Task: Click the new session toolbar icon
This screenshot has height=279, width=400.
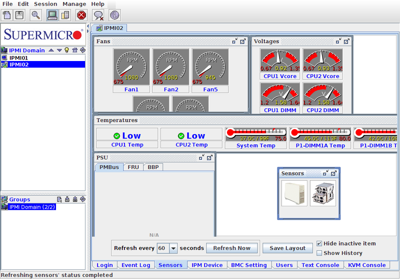Action: pos(7,15)
